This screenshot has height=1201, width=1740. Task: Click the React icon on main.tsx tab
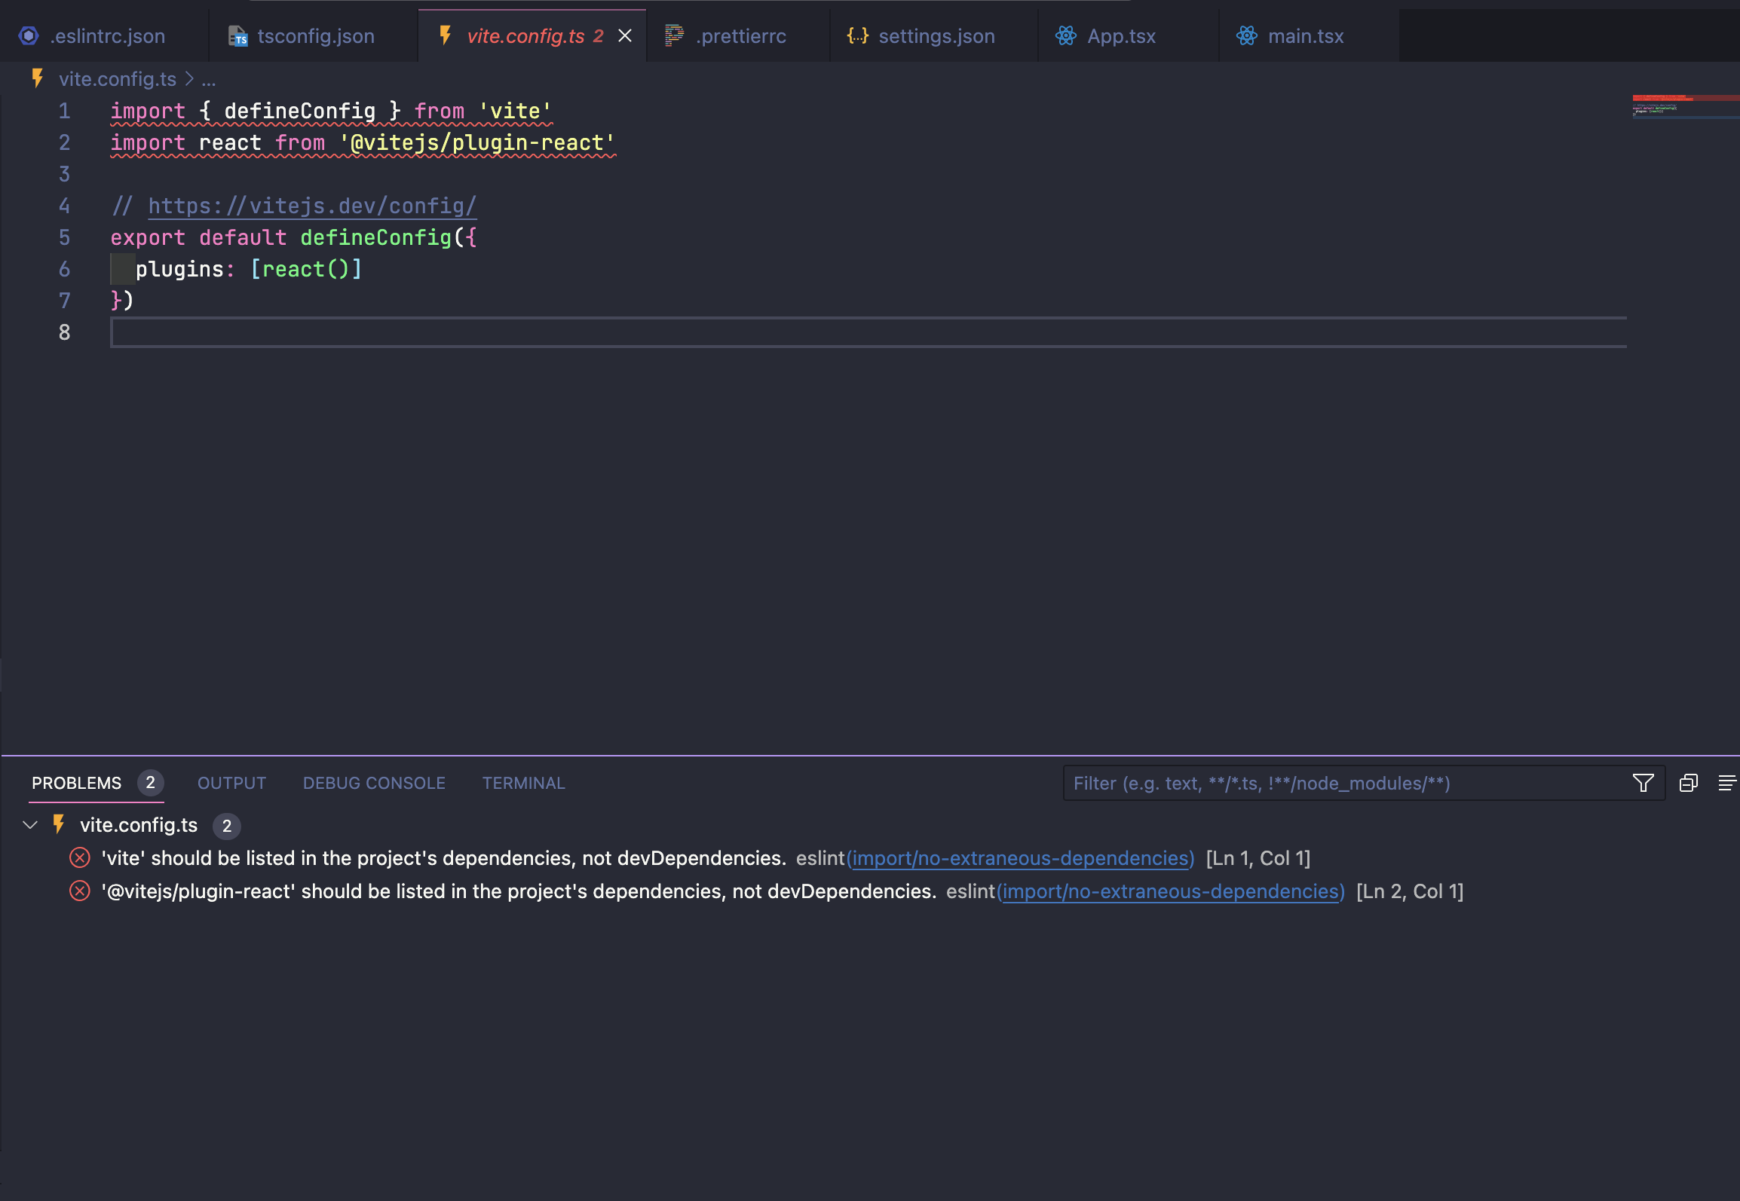tap(1247, 35)
